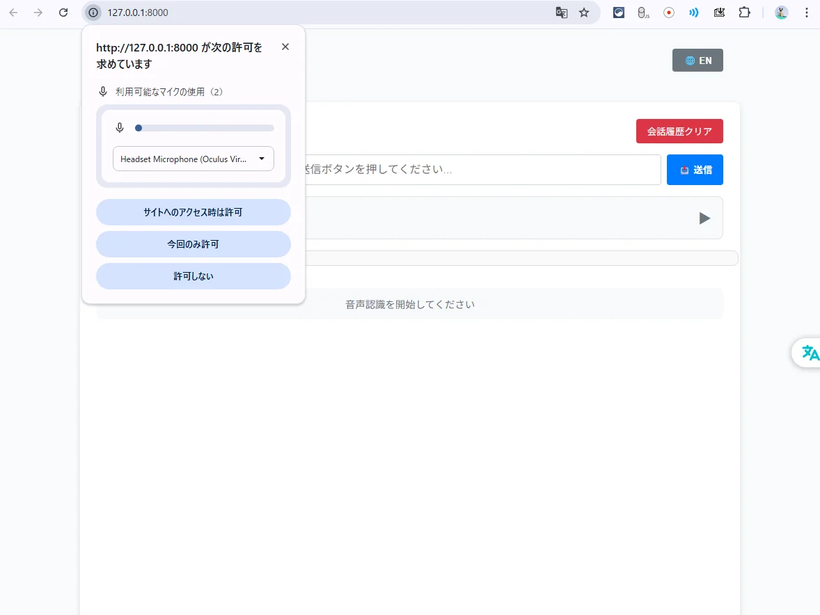The image size is (820, 615).
Task: Click the blue sound waves extension icon
Action: pos(693,13)
